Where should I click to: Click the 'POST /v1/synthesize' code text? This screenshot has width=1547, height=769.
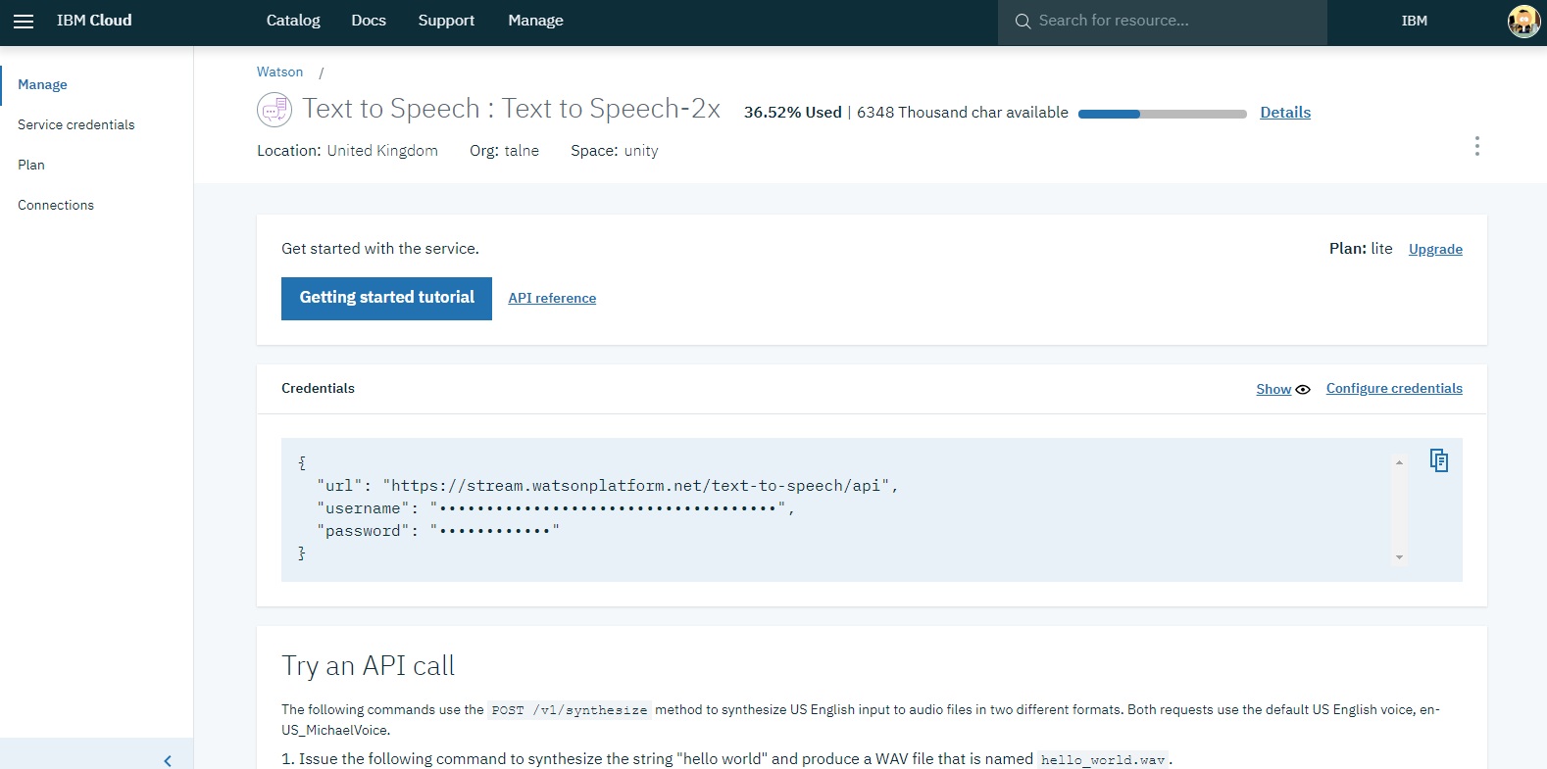click(x=570, y=710)
